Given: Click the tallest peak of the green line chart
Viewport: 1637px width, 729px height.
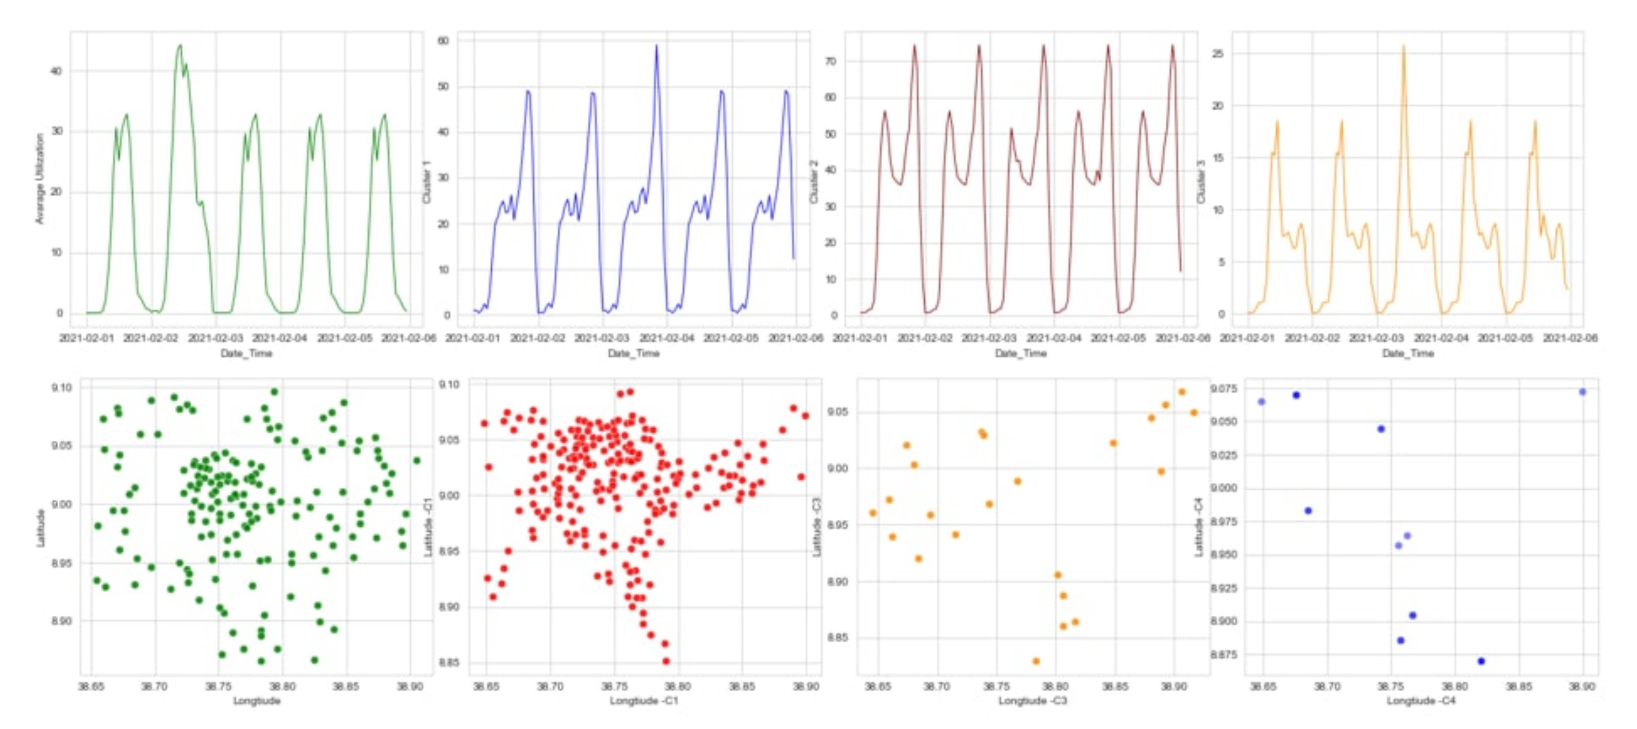Looking at the screenshot, I should 180,46.
